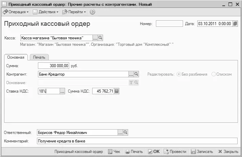The width and height of the screenshot is (242, 157).
Task: Maximize the window
Action: click(x=230, y=4)
